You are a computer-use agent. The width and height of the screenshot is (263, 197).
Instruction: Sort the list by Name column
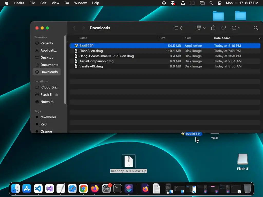83,38
